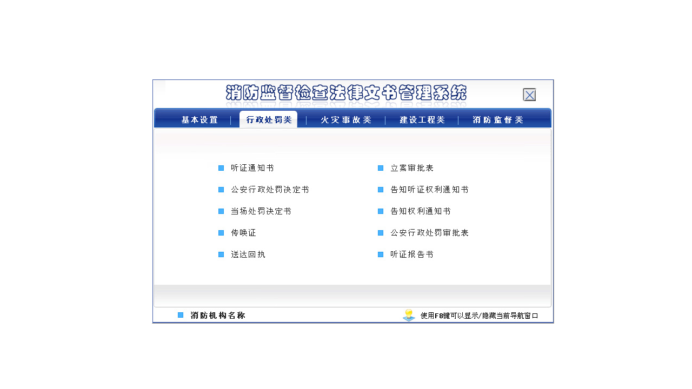Open the 消防监督类 tab
Viewport: 692px width, 389px height.
click(x=498, y=119)
